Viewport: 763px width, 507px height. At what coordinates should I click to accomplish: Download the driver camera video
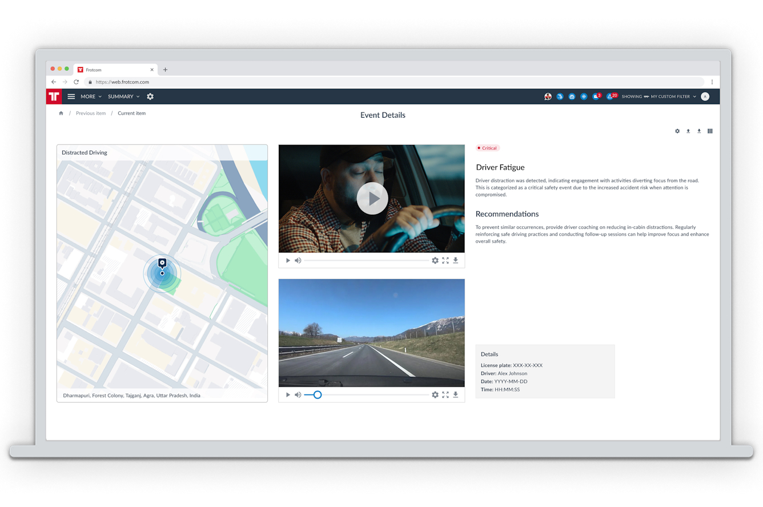[456, 260]
